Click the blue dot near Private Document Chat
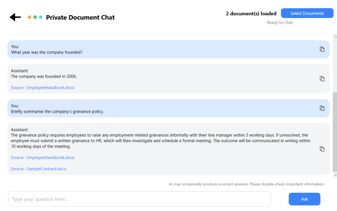 [x=40, y=17]
